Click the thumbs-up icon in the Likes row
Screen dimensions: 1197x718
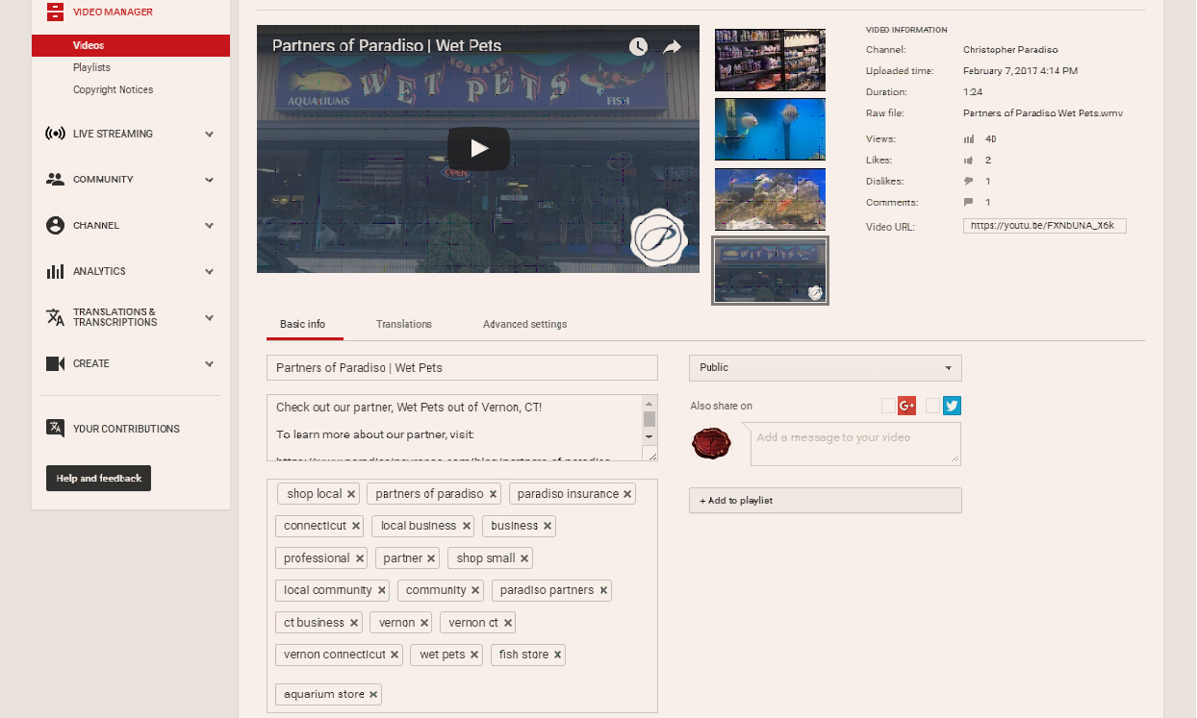coord(969,161)
